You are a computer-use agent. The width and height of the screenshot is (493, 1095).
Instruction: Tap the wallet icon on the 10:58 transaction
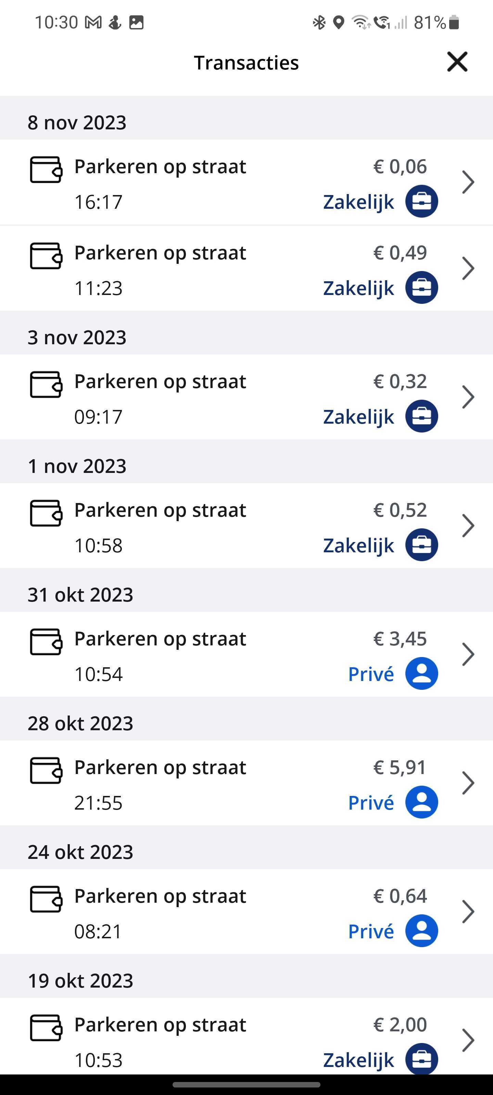coord(46,513)
